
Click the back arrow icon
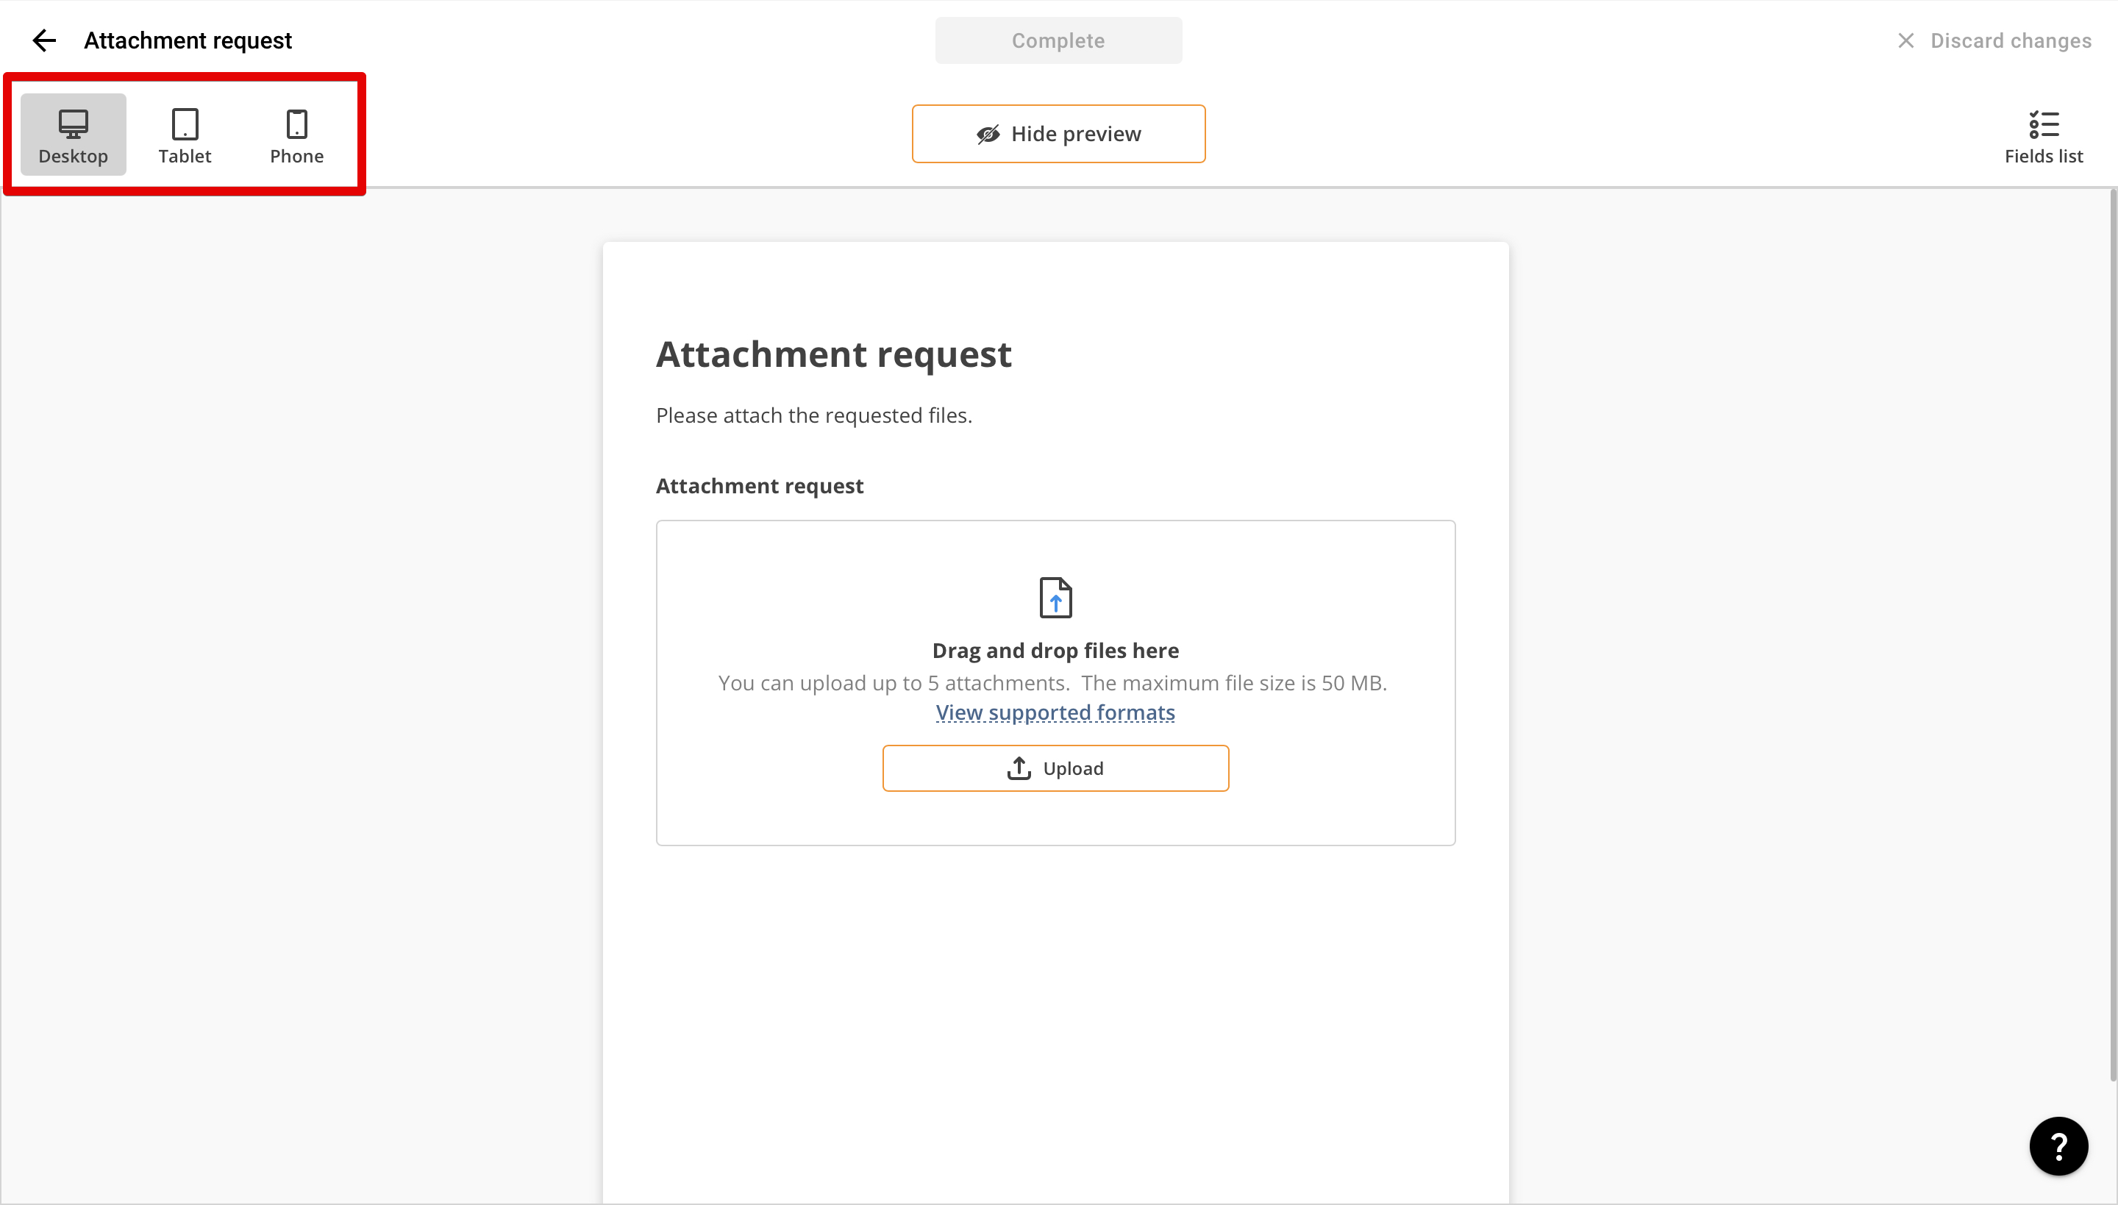[x=44, y=40]
